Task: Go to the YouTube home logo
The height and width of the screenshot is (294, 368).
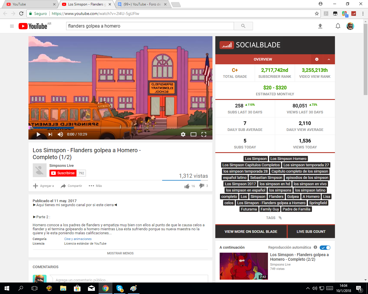Action: 33,26
